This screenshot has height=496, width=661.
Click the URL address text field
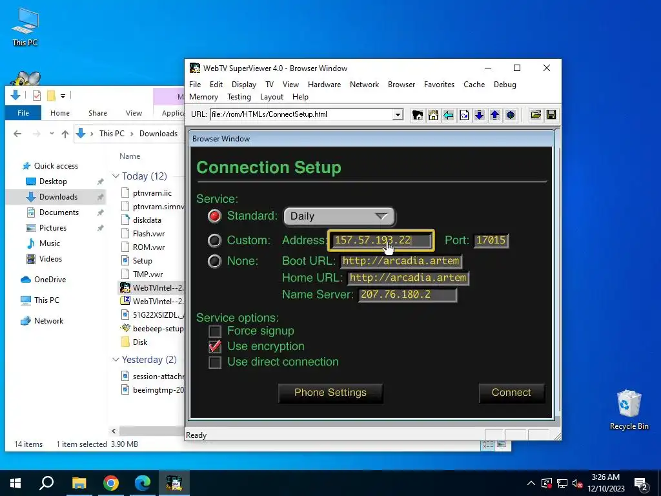pyautogui.click(x=302, y=114)
